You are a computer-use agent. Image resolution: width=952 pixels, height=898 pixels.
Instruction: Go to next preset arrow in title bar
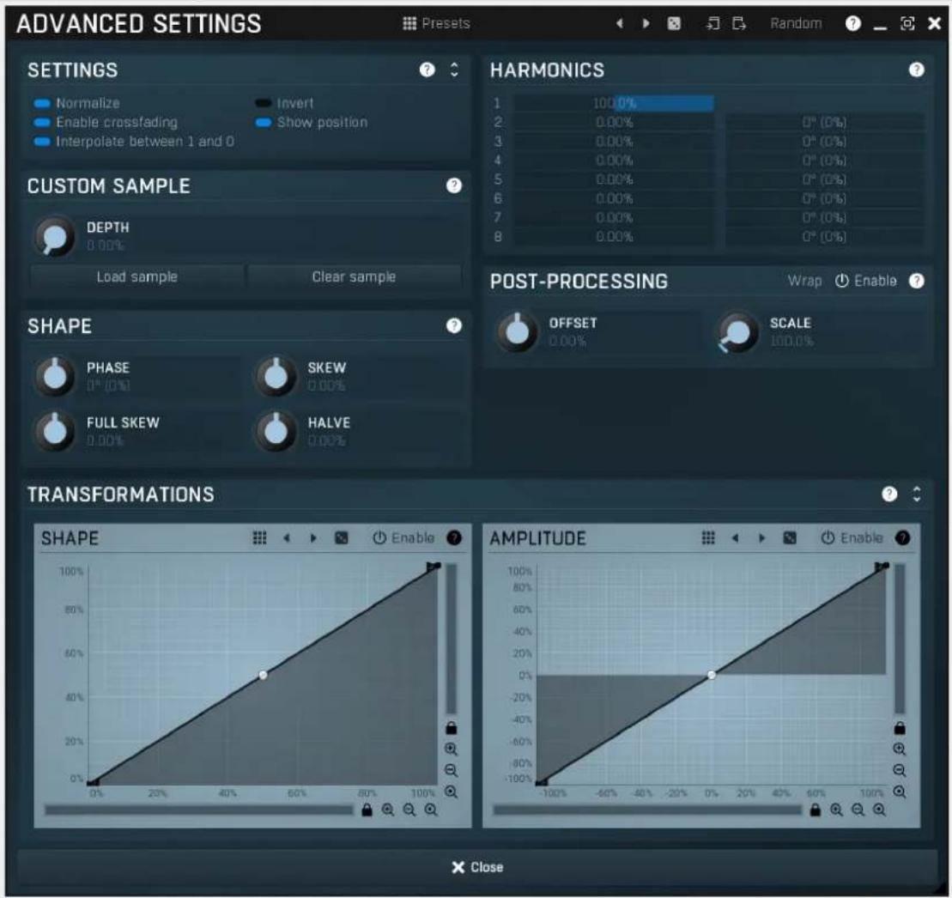pyautogui.click(x=646, y=23)
